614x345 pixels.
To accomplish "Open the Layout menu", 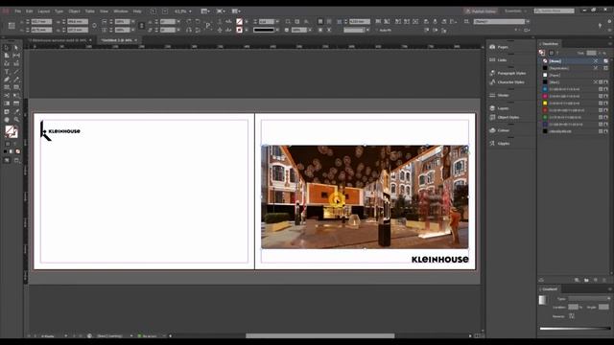I will (44, 11).
